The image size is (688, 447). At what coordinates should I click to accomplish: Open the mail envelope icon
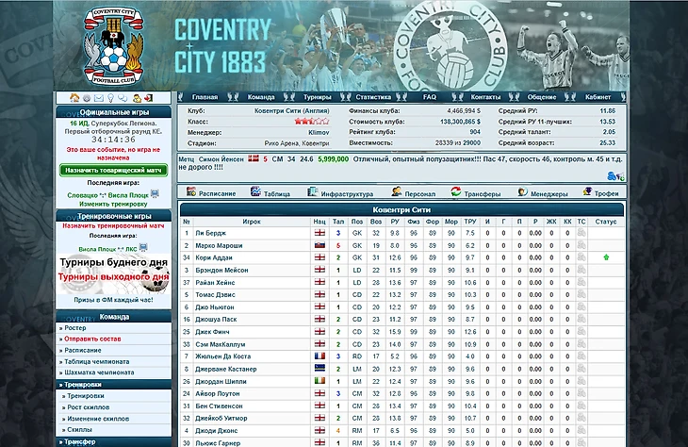(98, 98)
